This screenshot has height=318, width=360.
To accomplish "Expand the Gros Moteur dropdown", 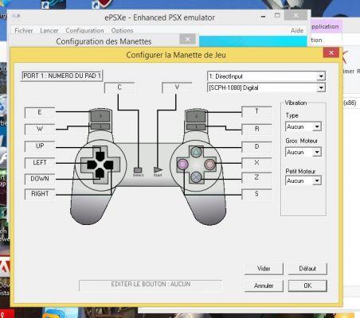I will [303, 153].
